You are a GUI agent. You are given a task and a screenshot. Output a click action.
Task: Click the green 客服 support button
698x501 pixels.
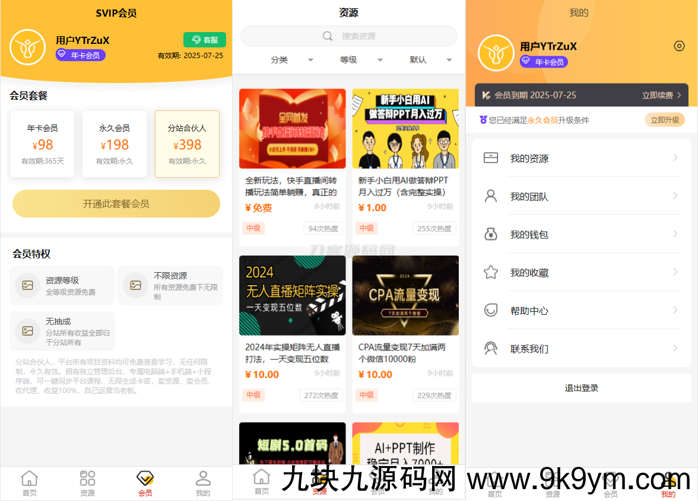[205, 40]
